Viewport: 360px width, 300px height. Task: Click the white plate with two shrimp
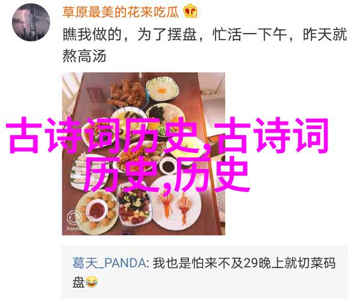pos(176,205)
